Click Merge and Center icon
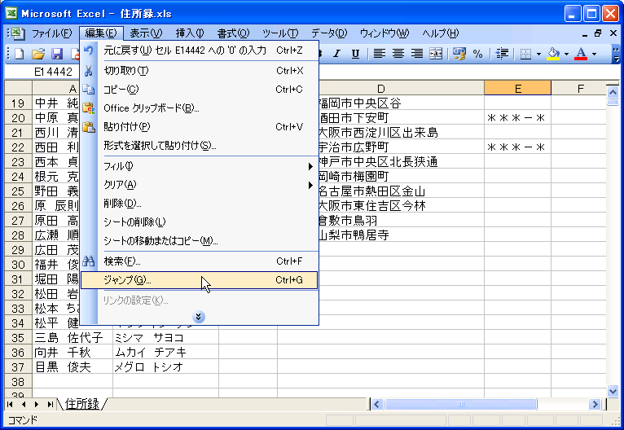Screen dimensions: 624x430 (x=436, y=54)
